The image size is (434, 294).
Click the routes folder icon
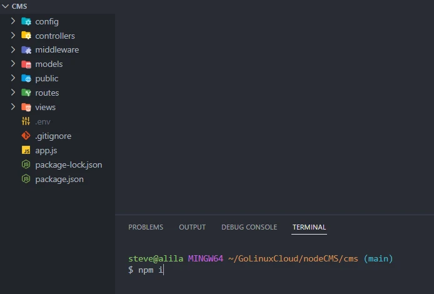tap(26, 93)
